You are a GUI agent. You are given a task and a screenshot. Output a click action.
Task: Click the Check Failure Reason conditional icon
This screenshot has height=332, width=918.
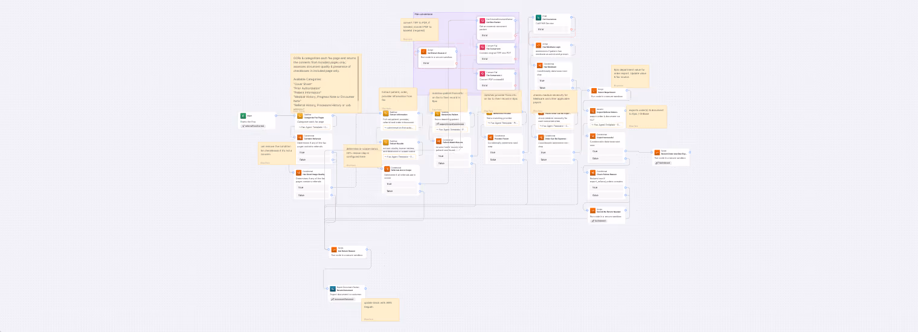click(x=592, y=173)
